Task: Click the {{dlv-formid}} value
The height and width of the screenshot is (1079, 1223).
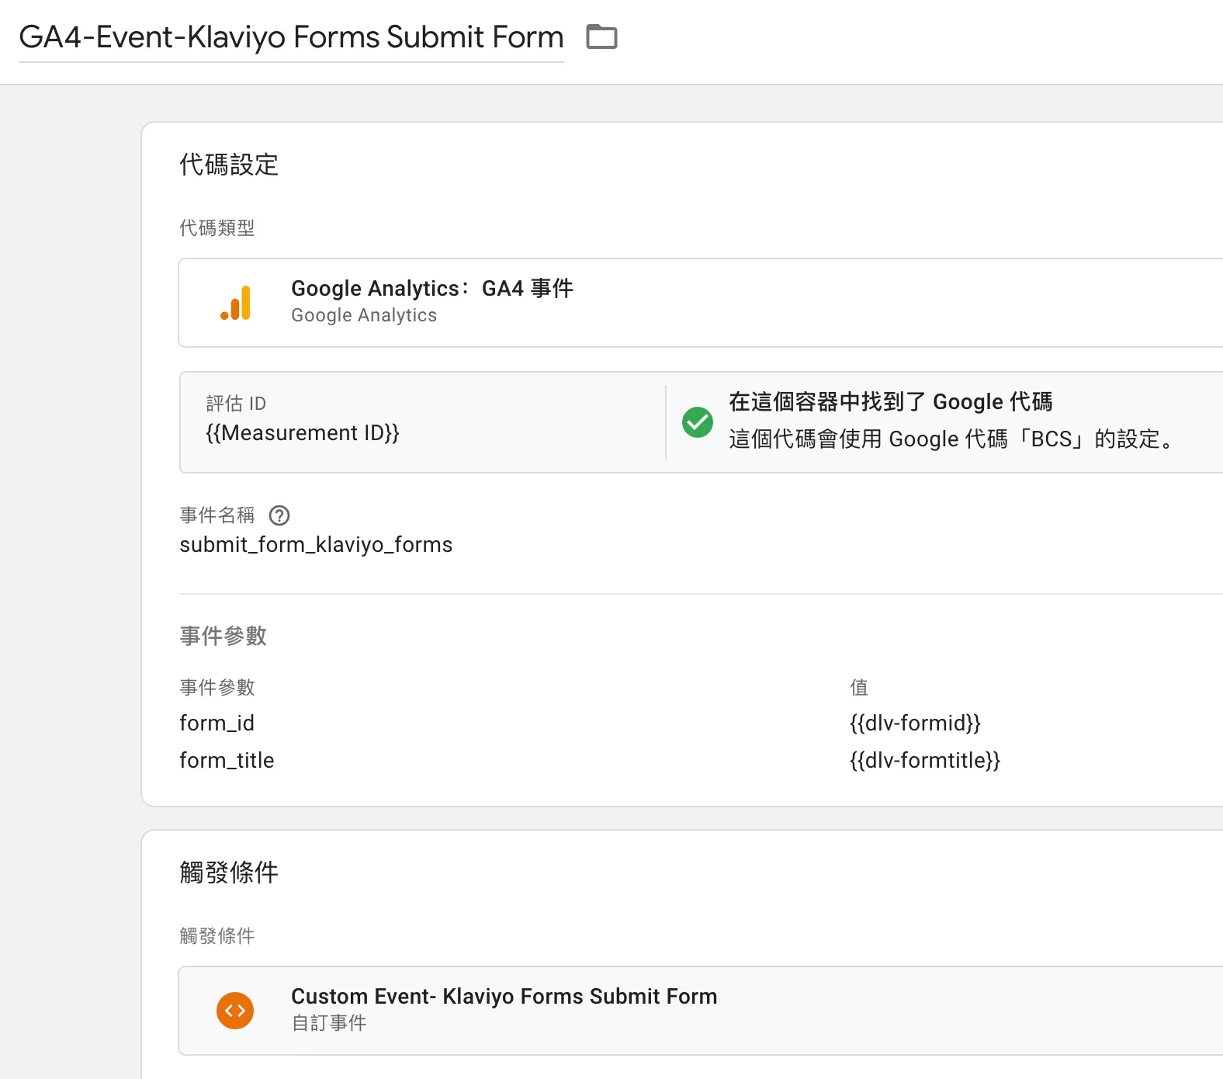Action: tap(915, 723)
